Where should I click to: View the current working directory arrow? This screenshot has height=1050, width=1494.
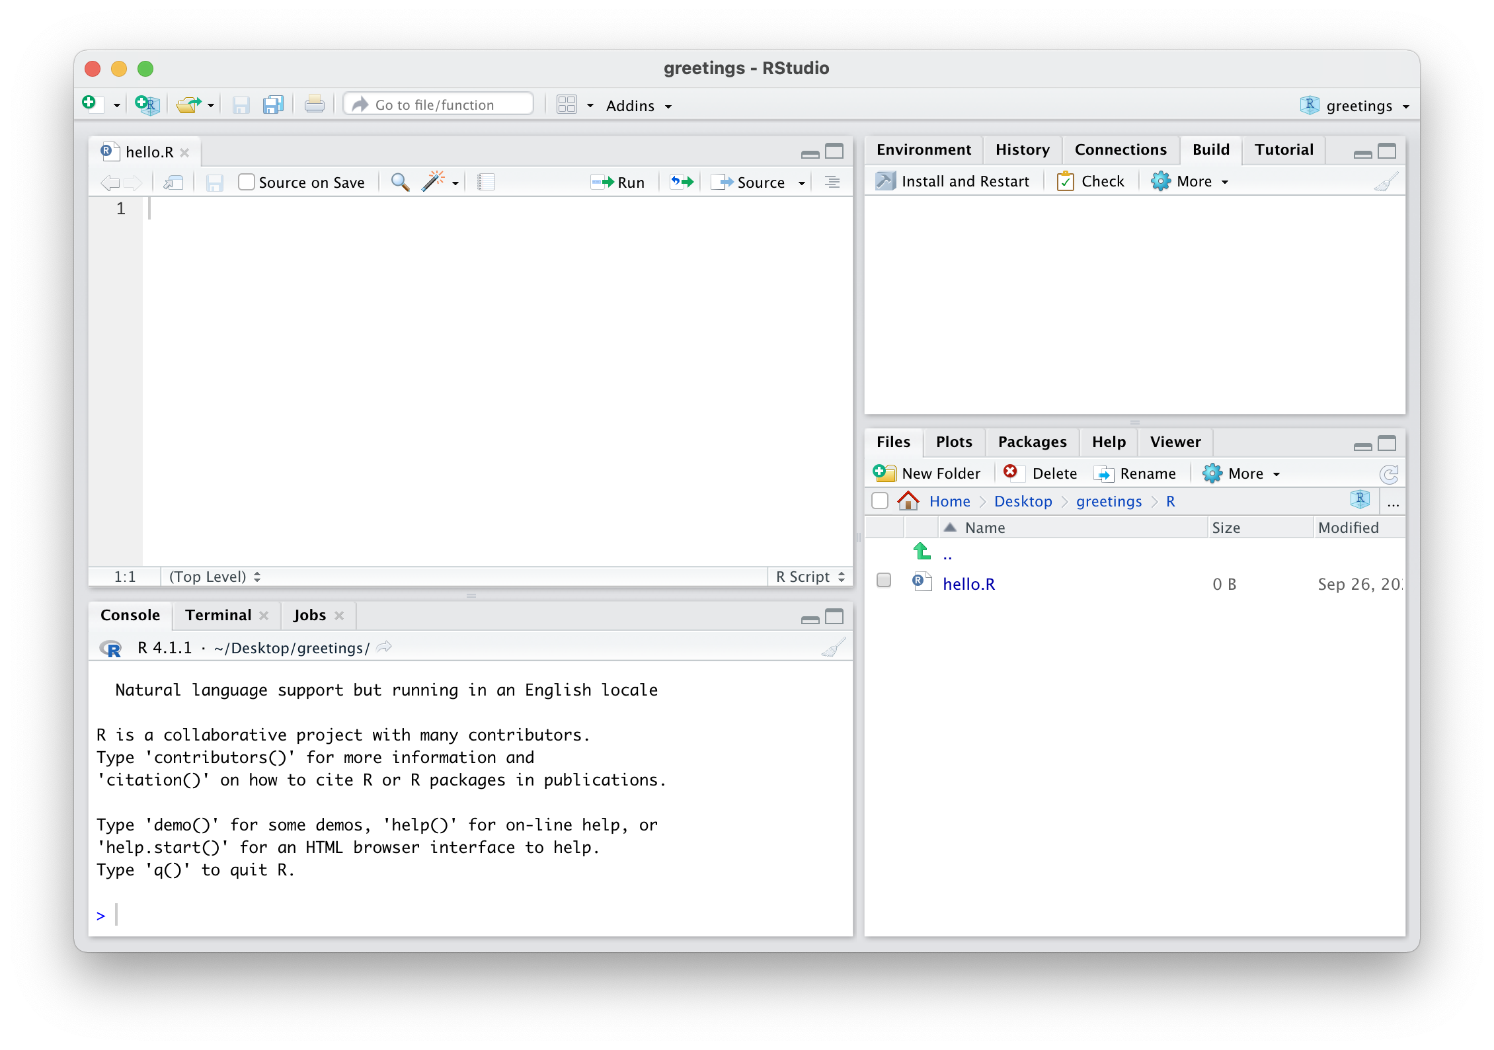[x=384, y=647]
